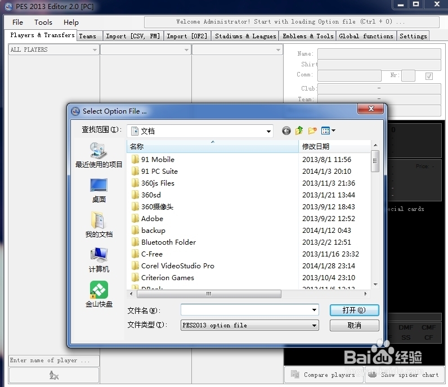Select the 360摄像头 folder
448x387 pixels.
157,206
